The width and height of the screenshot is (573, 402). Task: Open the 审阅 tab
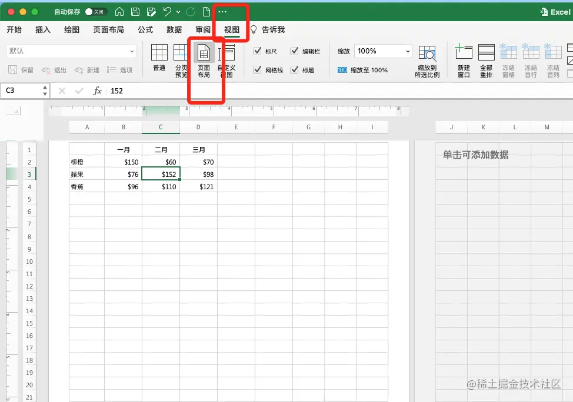point(203,29)
